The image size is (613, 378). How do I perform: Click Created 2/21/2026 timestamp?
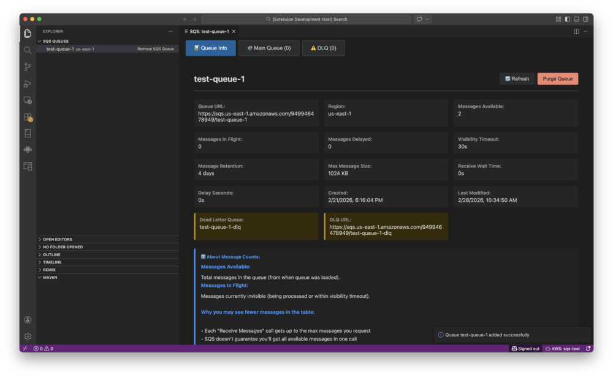click(356, 200)
